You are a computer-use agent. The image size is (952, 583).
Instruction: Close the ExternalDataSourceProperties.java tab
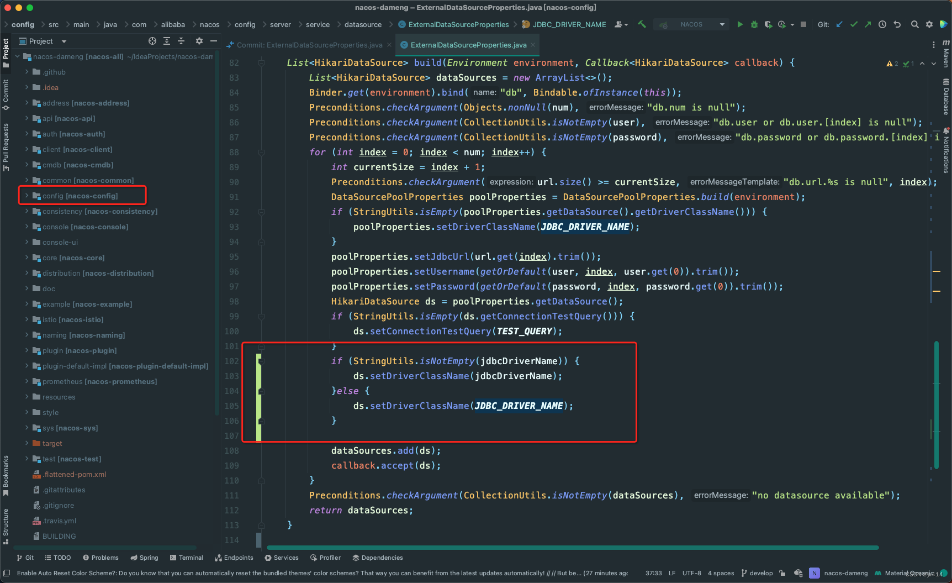click(x=533, y=45)
